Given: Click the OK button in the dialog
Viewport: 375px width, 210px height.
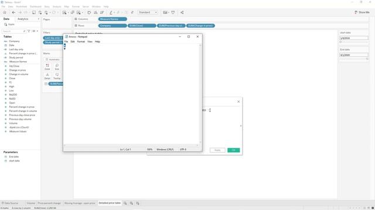Looking at the screenshot, I should point(234,150).
